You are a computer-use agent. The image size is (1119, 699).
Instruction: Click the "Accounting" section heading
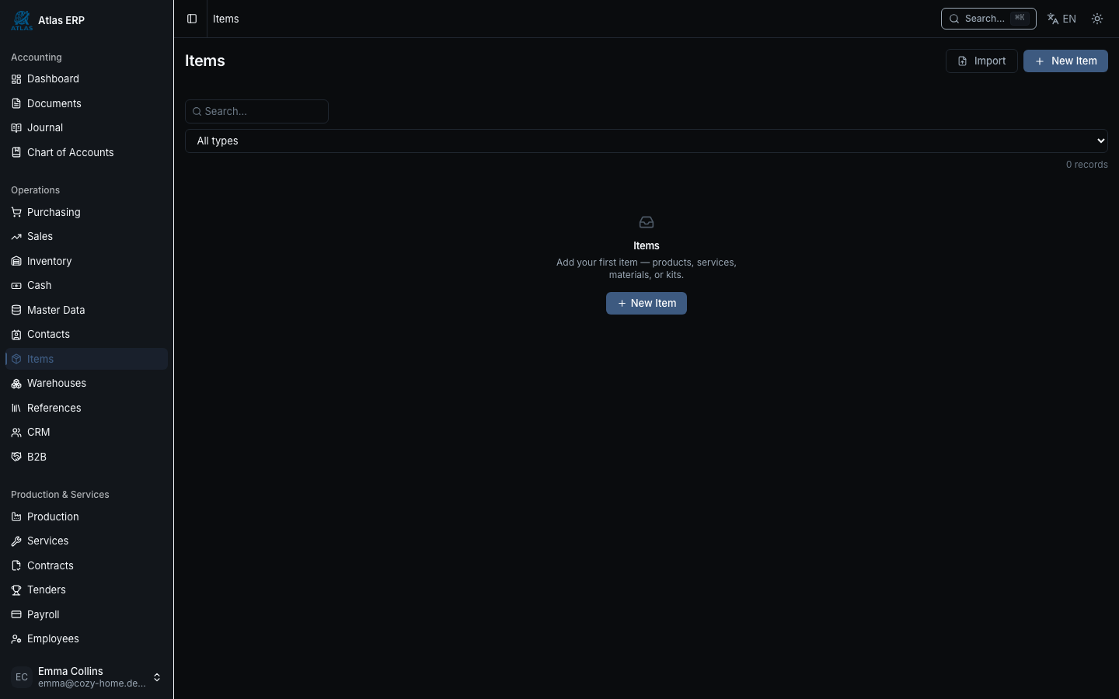click(37, 57)
